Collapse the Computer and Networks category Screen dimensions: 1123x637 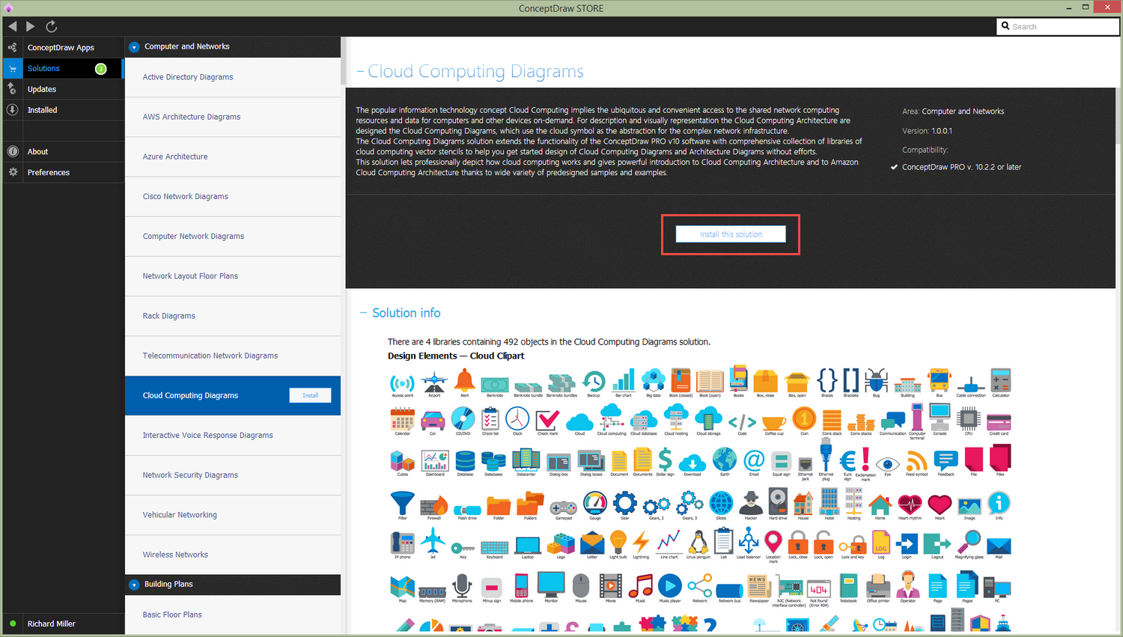(x=134, y=46)
